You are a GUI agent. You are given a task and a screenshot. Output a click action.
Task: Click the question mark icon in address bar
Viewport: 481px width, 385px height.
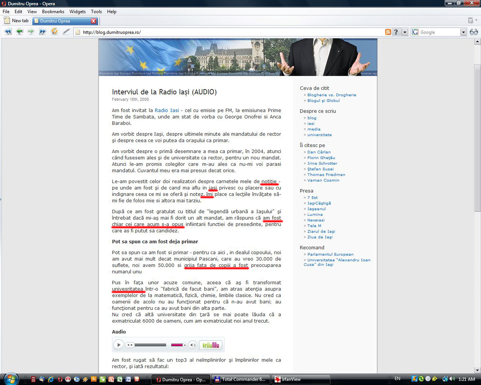396,32
